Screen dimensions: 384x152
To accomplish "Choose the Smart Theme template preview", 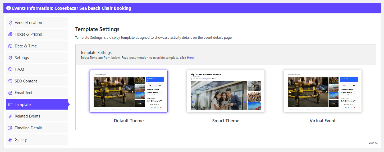I will 226,91.
